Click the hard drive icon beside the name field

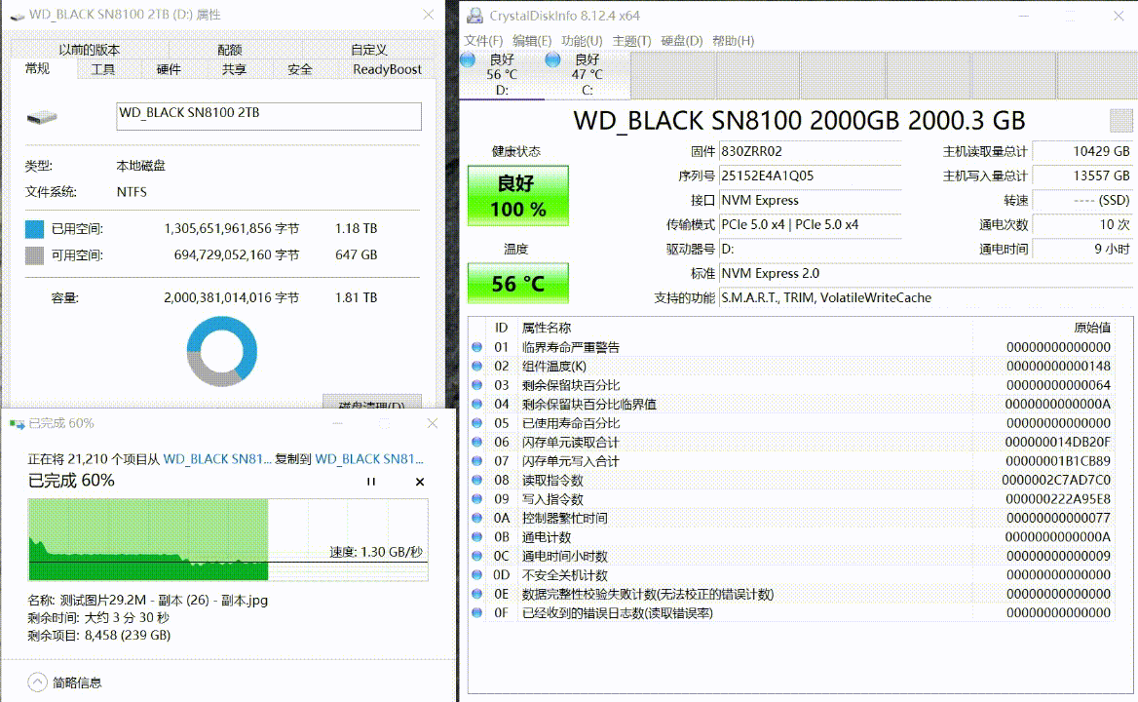click(41, 117)
